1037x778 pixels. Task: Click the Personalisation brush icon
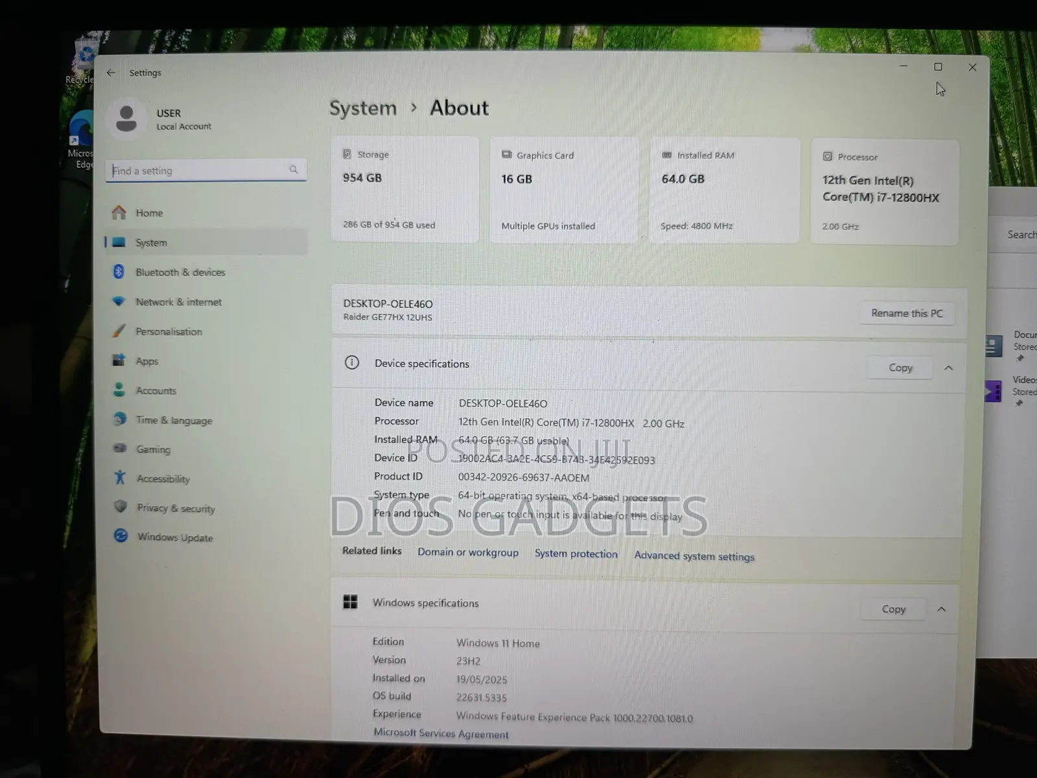point(119,331)
